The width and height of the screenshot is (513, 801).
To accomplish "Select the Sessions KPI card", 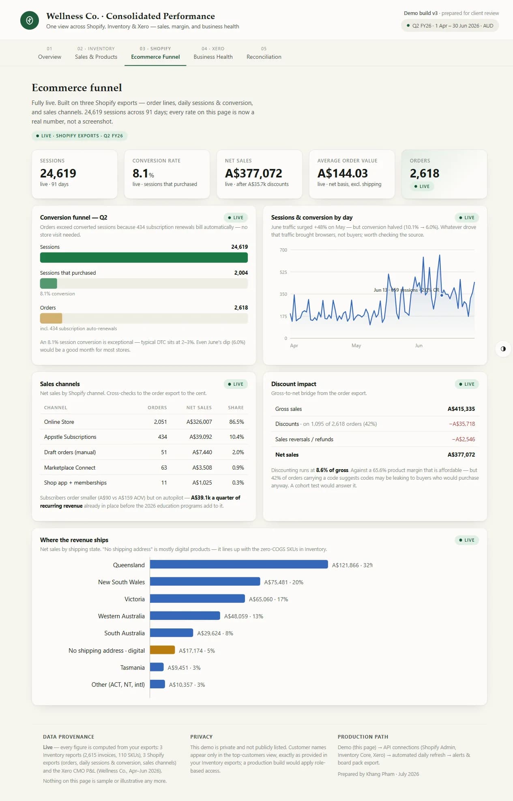I will coord(75,174).
